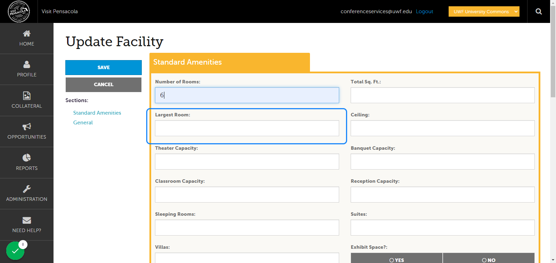This screenshot has width=556, height=263.
Task: Focus the Classroom Capacity input
Action: coord(247,195)
